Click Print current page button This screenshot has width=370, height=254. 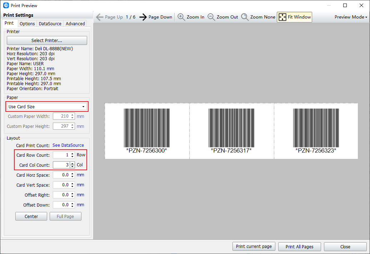[x=254, y=247]
